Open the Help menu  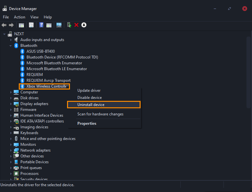(x=48, y=17)
